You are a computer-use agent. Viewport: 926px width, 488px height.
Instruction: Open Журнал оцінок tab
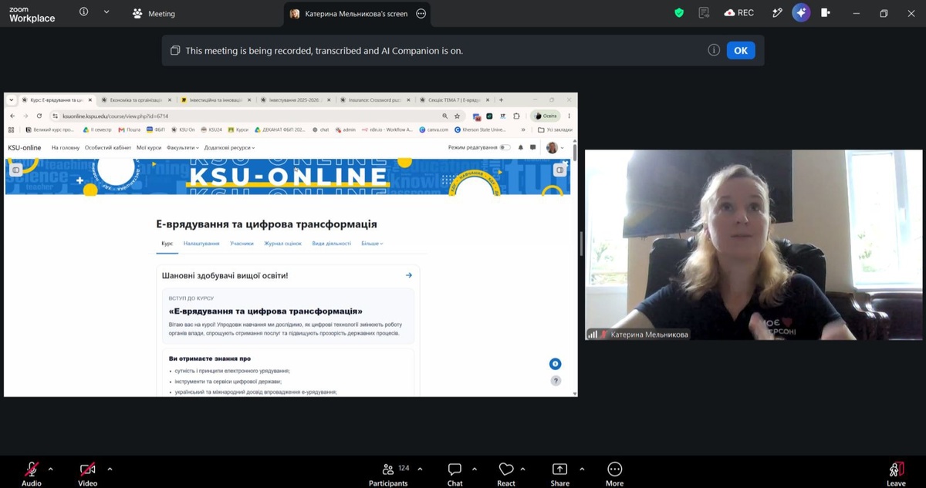coord(283,244)
